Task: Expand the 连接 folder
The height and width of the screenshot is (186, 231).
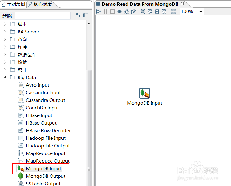Action: click(x=5, y=47)
